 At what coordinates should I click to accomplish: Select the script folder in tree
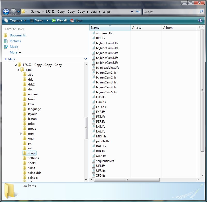[x=32, y=153]
